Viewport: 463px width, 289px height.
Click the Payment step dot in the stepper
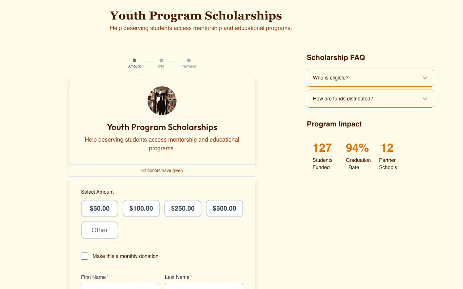(x=188, y=60)
